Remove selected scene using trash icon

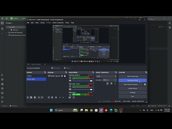tap(31, 97)
